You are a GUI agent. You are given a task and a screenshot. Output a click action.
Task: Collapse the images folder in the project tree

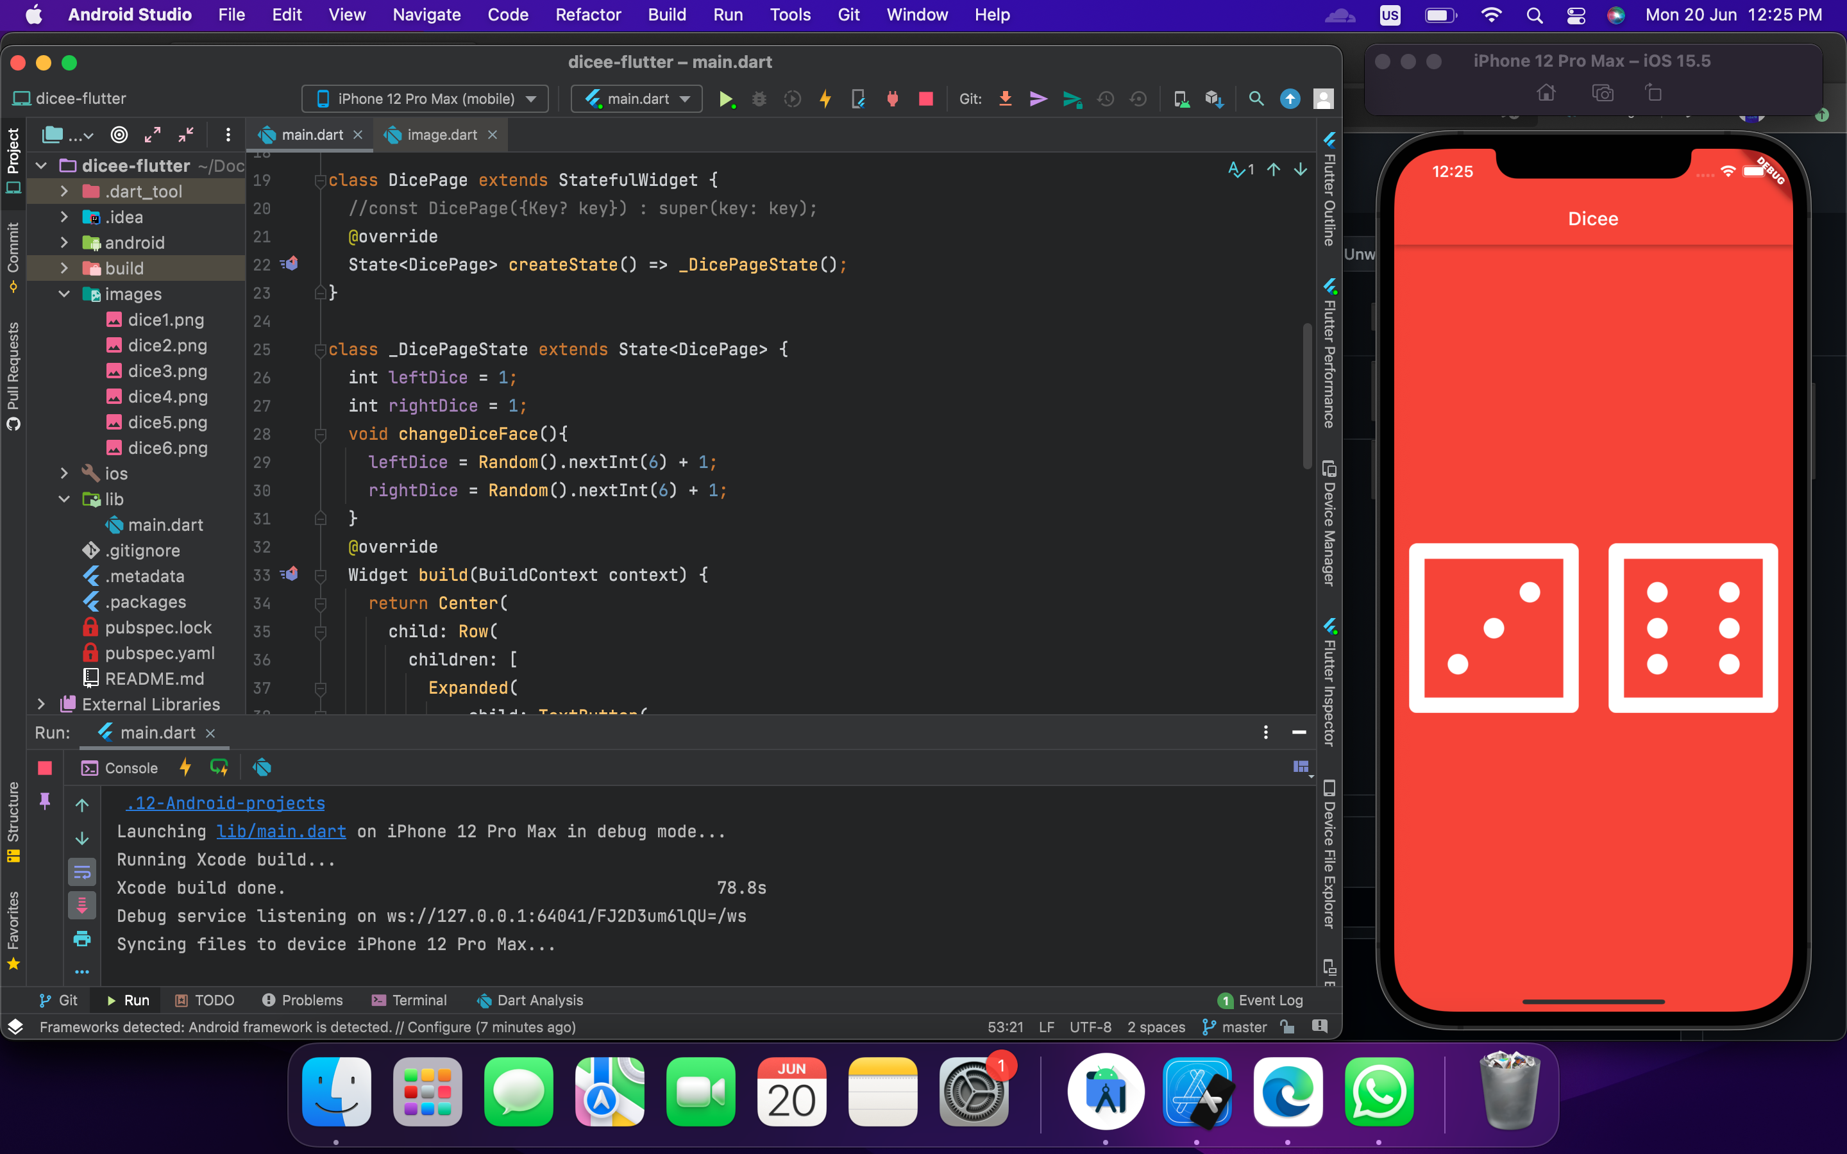(64, 294)
